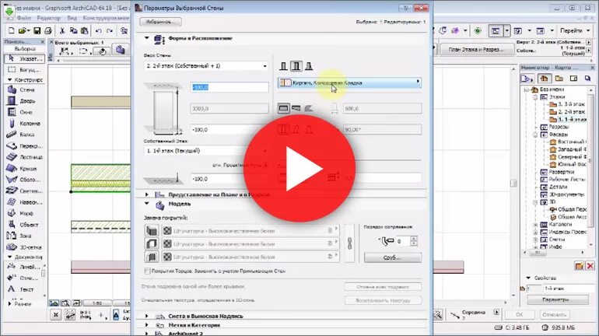Screen dimensions: 599x336
Task: Play the video with red play button
Action: 299,168
